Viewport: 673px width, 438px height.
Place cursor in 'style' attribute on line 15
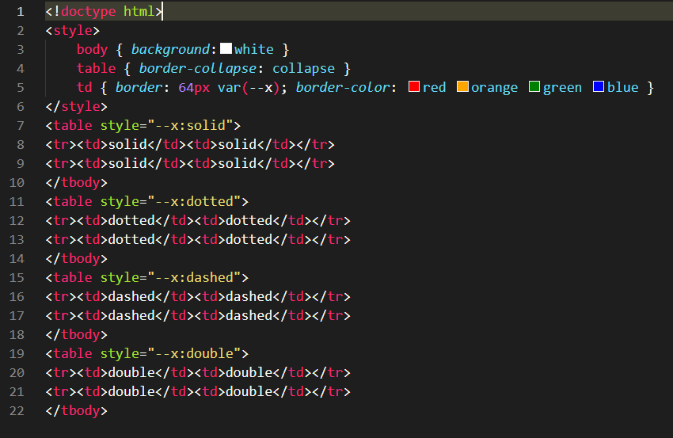point(120,277)
